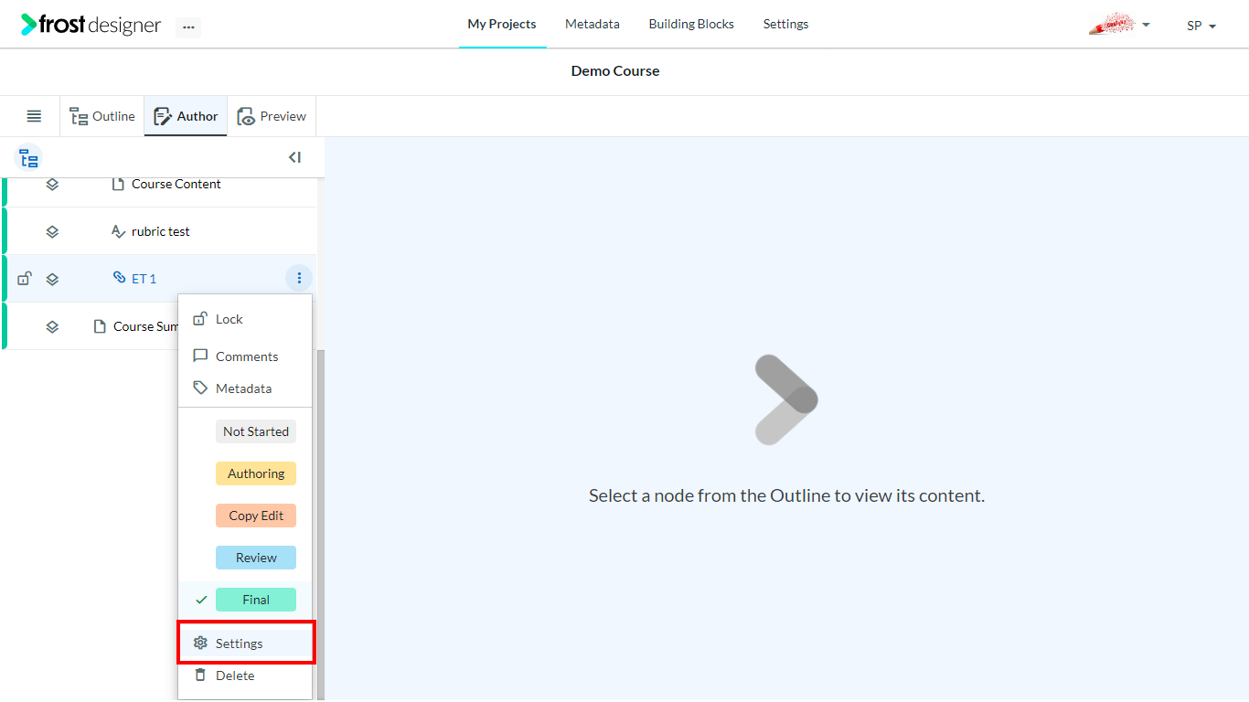Click the layers icon on Course Content row
This screenshot has width=1249, height=702.
click(x=52, y=184)
